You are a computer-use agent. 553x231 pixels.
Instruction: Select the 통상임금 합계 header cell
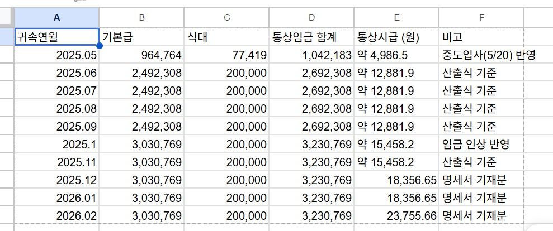click(x=311, y=37)
